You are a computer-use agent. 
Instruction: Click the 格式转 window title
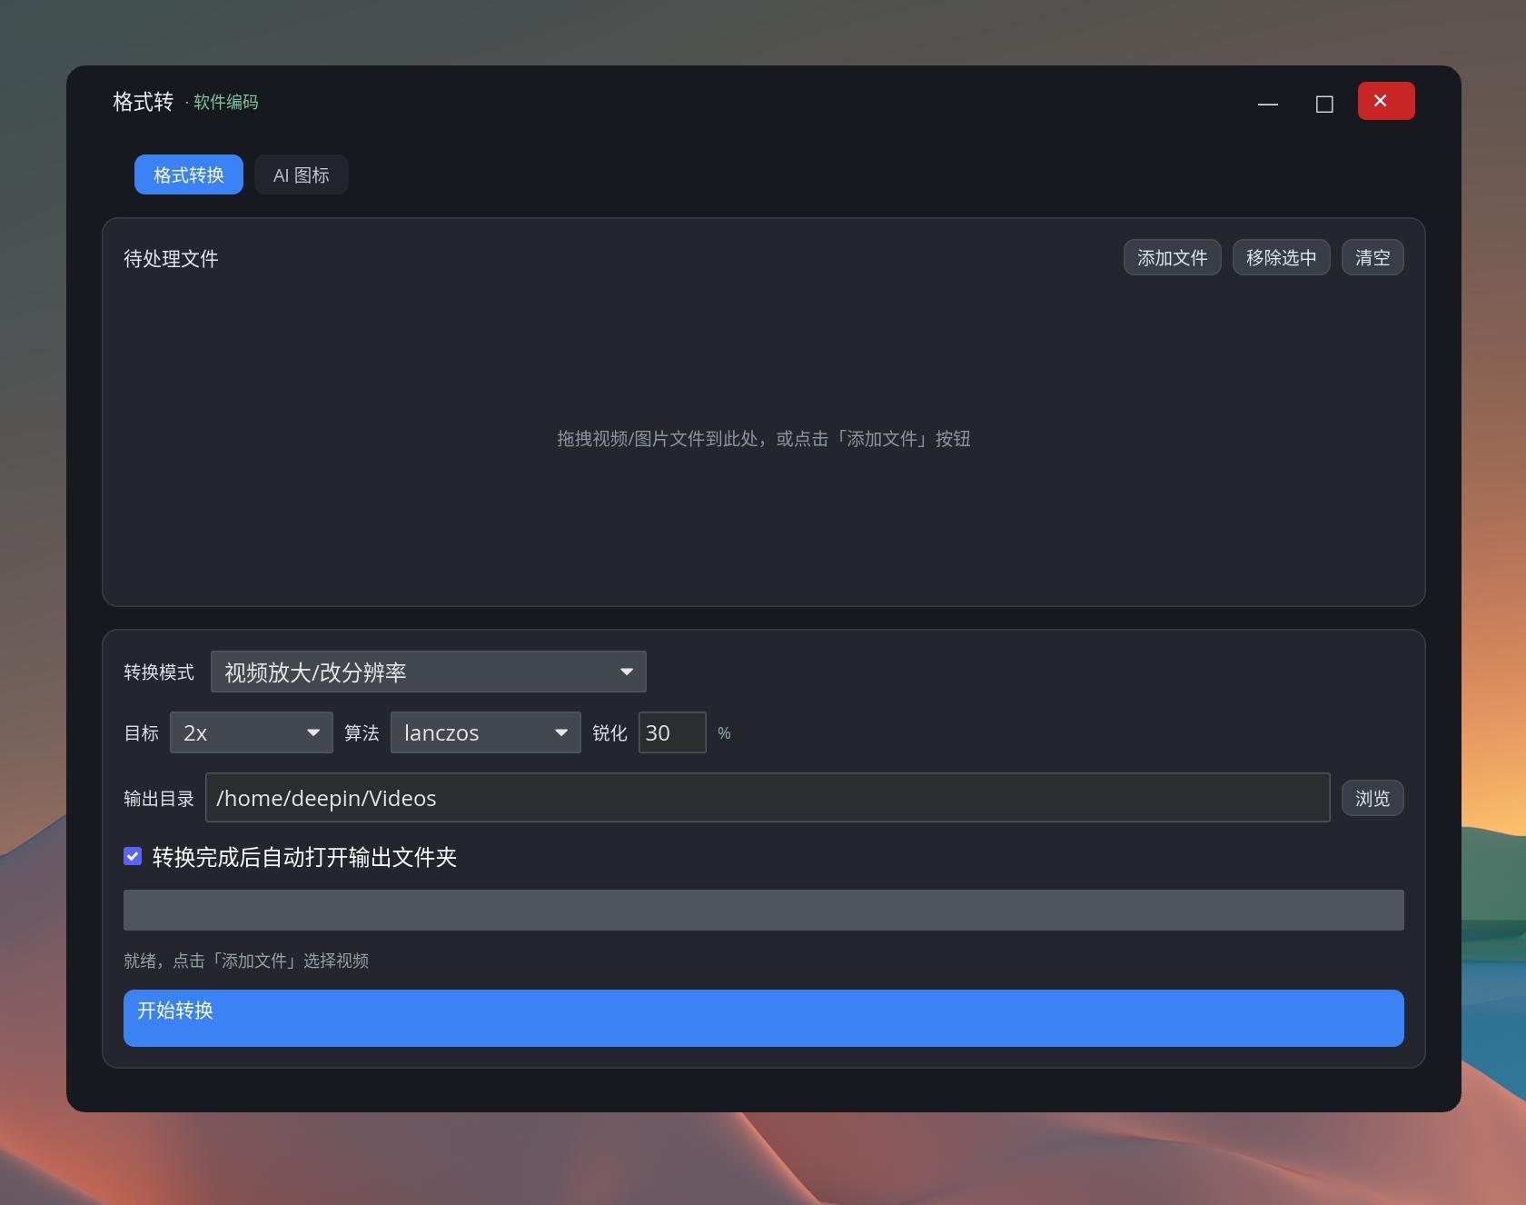(143, 102)
